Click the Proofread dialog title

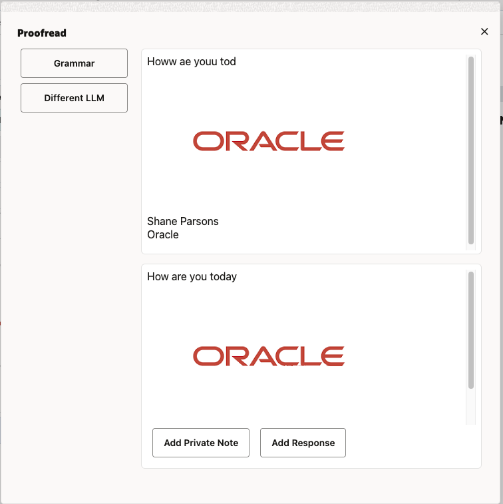click(42, 33)
